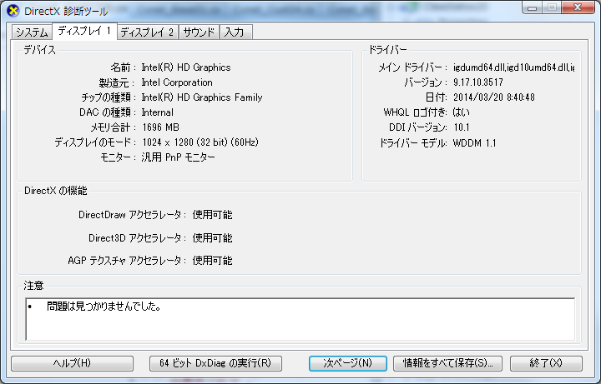Click 情報をすべて保存(S)... button

point(447,363)
